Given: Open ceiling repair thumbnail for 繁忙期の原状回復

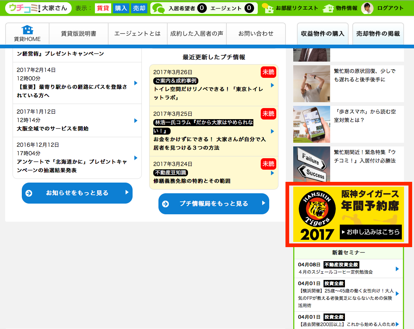Looking at the screenshot, I should pyautogui.click(x=312, y=84).
